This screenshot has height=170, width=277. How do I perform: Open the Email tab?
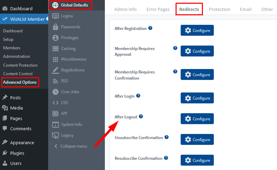pyautogui.click(x=246, y=9)
